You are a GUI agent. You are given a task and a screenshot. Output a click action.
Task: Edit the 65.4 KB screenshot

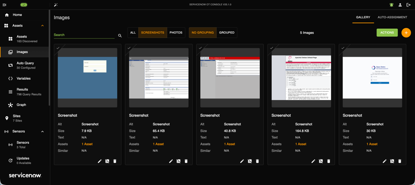coord(171,161)
